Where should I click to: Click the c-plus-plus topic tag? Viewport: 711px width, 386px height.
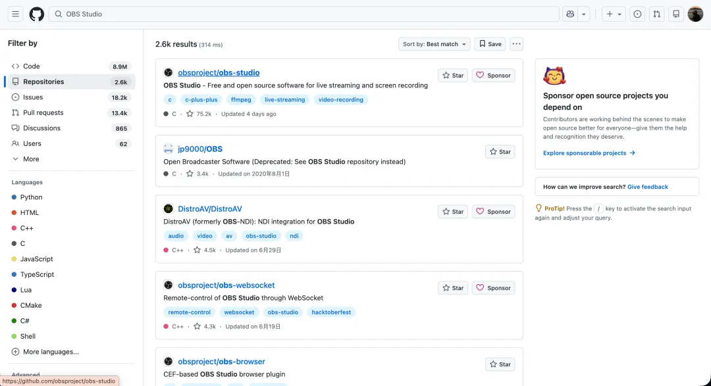click(201, 100)
